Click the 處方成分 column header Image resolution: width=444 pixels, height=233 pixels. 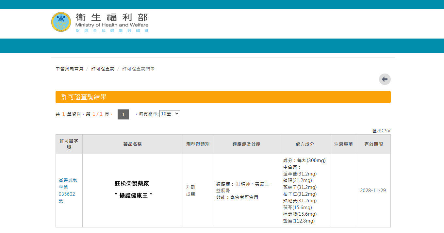tap(305, 144)
